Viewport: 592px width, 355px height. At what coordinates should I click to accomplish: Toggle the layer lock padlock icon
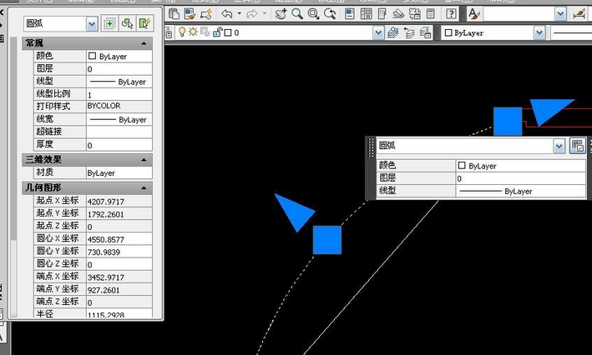tap(217, 32)
